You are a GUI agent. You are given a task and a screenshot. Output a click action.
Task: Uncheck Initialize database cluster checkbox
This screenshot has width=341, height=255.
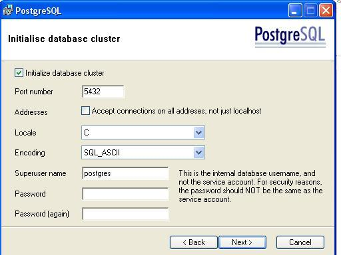[x=19, y=73]
